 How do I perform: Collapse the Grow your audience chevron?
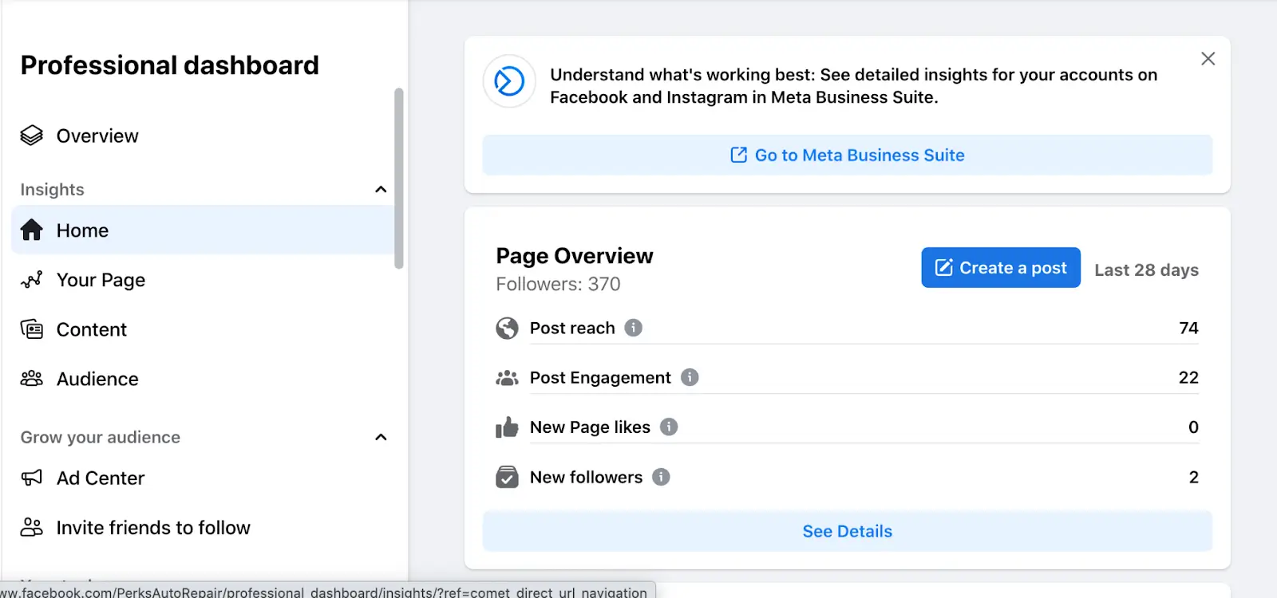tap(381, 437)
